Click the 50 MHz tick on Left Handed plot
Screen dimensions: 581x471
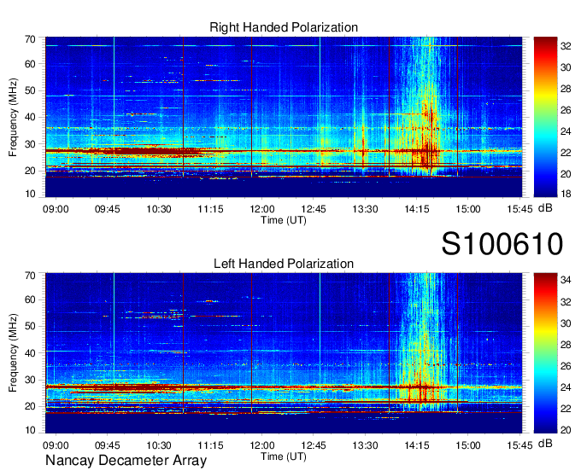[x=30, y=326]
